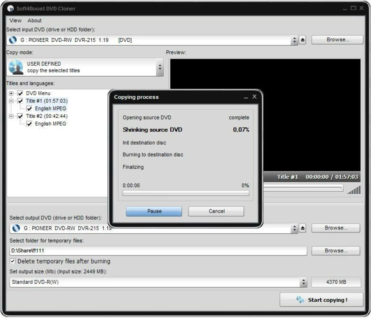Click the preview seek bar
Screen dimensions: 371x318
(303, 188)
